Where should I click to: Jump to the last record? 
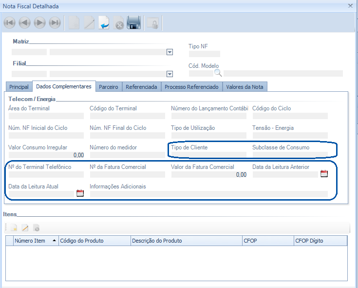coord(55,22)
